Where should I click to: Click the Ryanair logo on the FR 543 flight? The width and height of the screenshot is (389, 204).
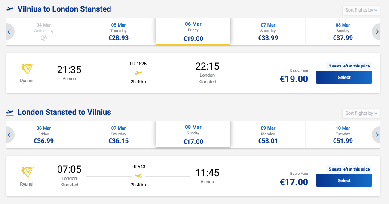pos(27,172)
